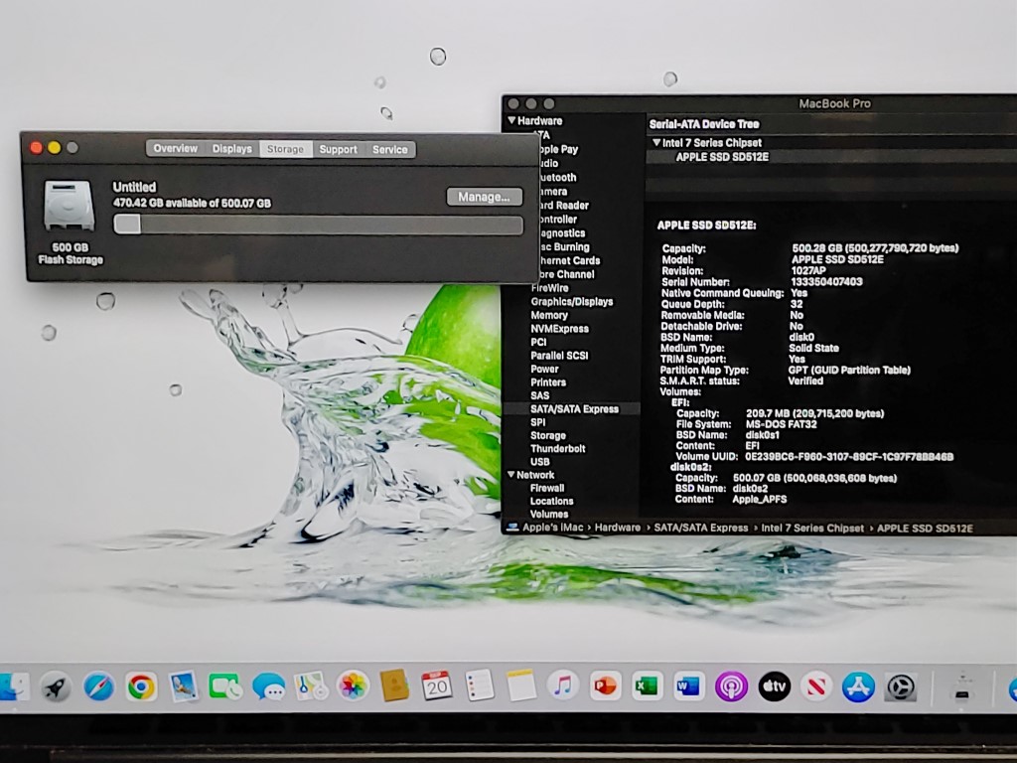Collapse the Intel 7 Series Chipset tree

(x=656, y=142)
